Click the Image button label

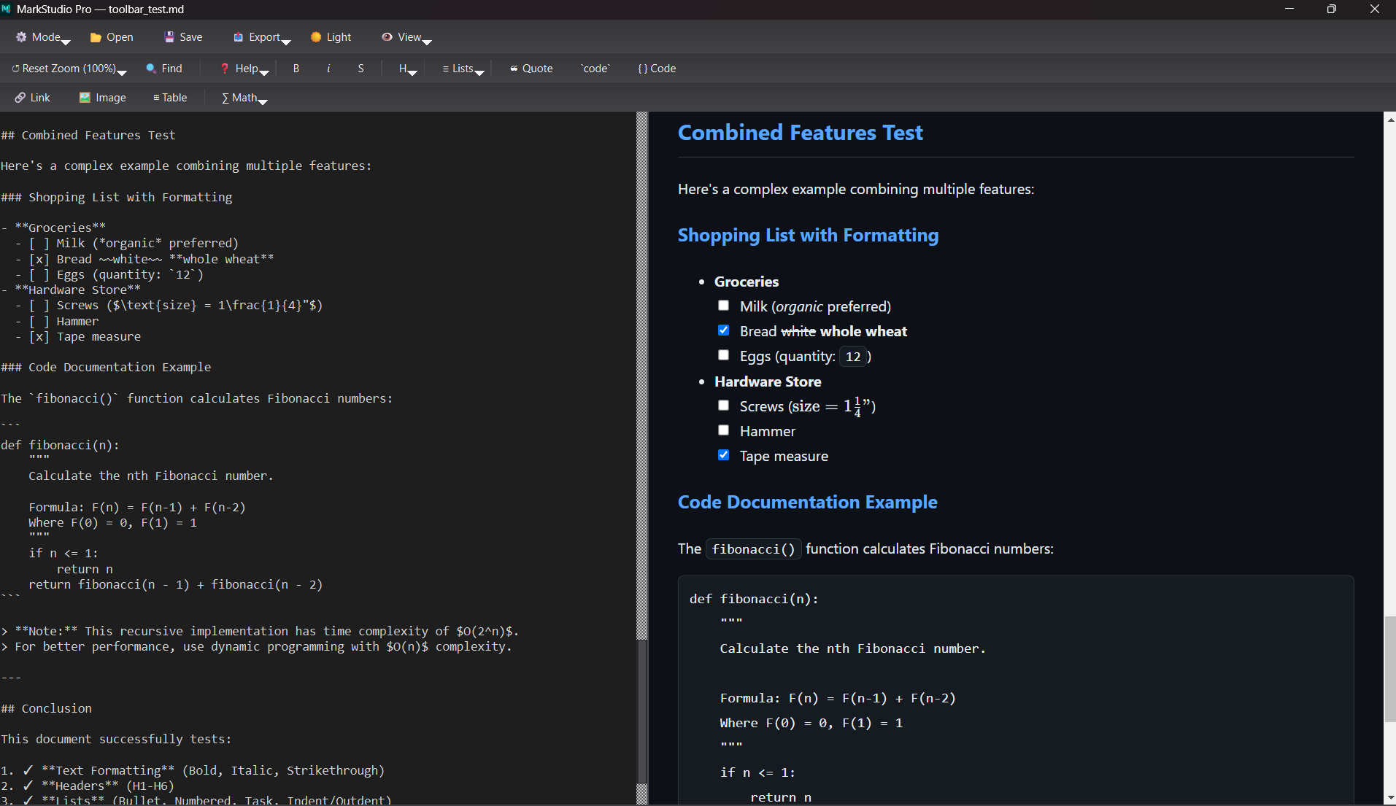111,98
